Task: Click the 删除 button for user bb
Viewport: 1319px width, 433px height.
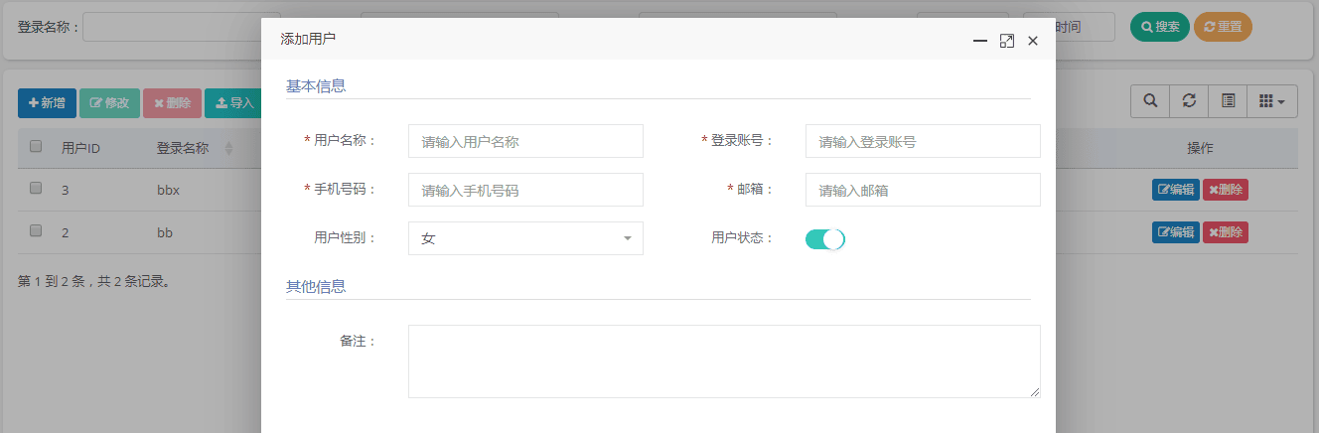Action: click(x=1226, y=232)
